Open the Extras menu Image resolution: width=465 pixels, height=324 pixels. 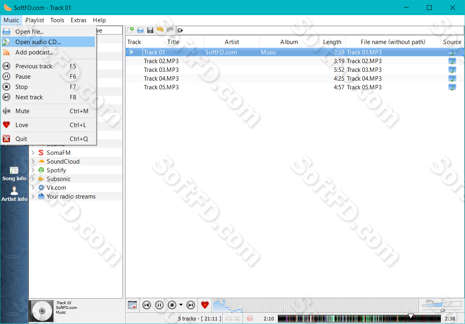(78, 20)
